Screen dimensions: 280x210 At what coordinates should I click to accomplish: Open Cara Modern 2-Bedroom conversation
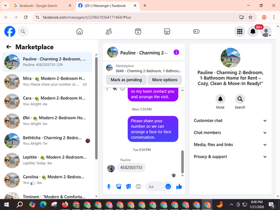pyautogui.click(x=47, y=101)
